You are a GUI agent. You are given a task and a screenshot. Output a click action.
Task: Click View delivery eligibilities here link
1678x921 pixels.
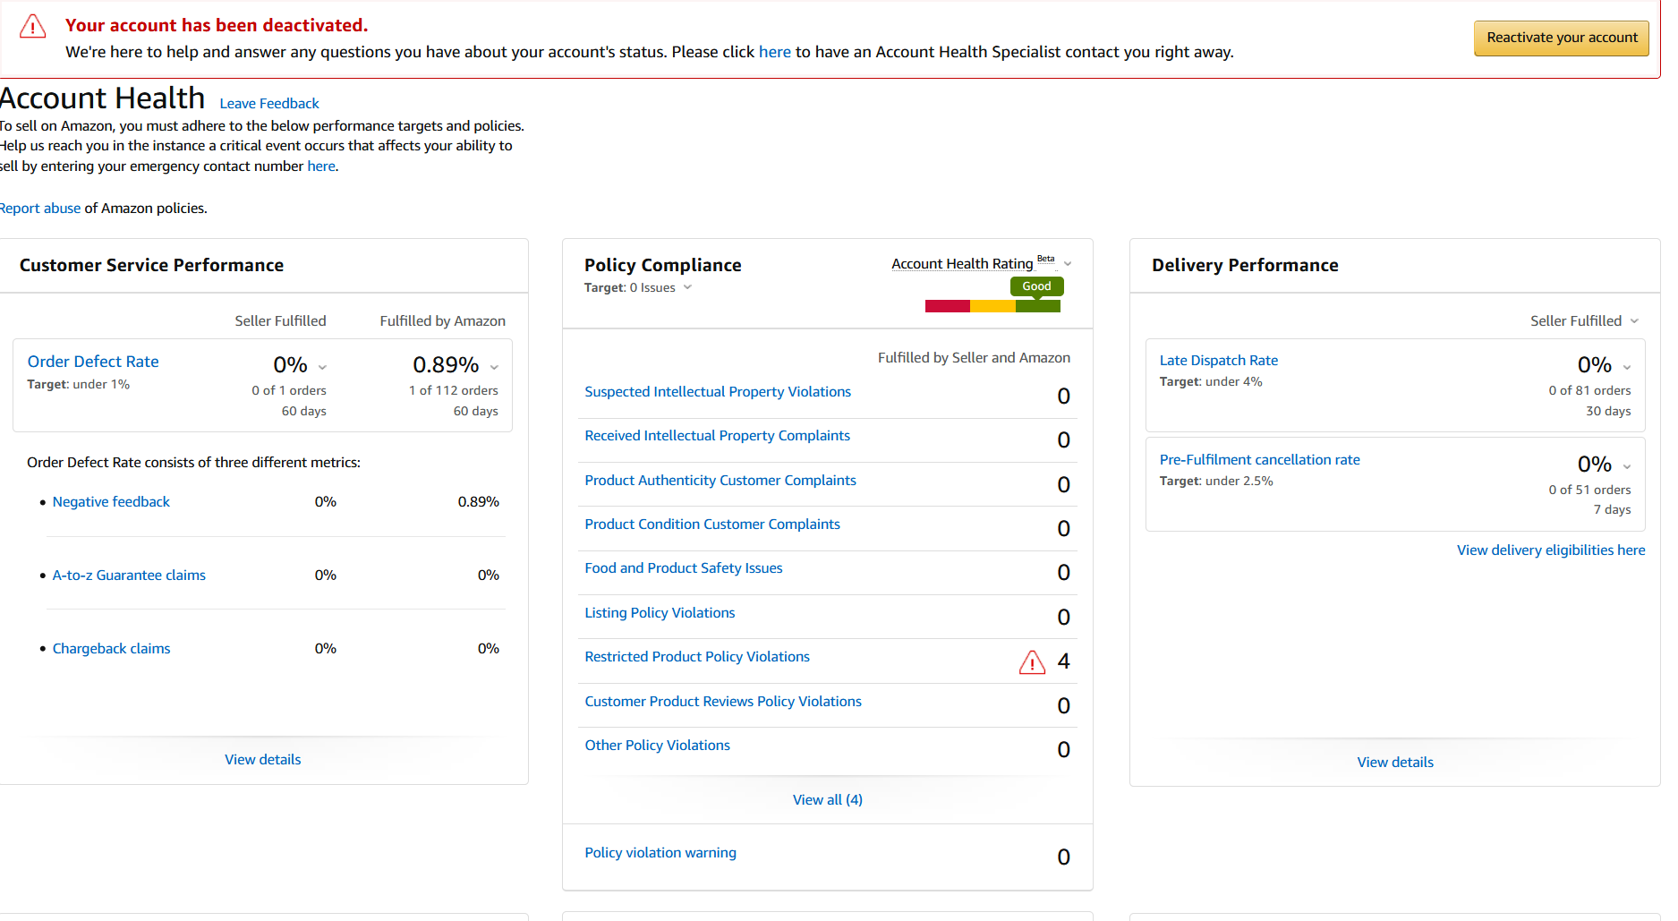tap(1551, 550)
